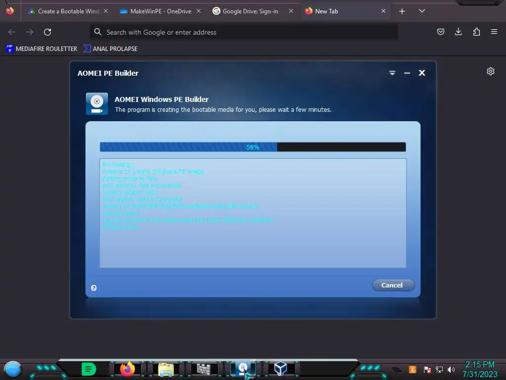Open the Firefox downloads panel
Viewport: 506px width, 380px height.
pos(458,32)
